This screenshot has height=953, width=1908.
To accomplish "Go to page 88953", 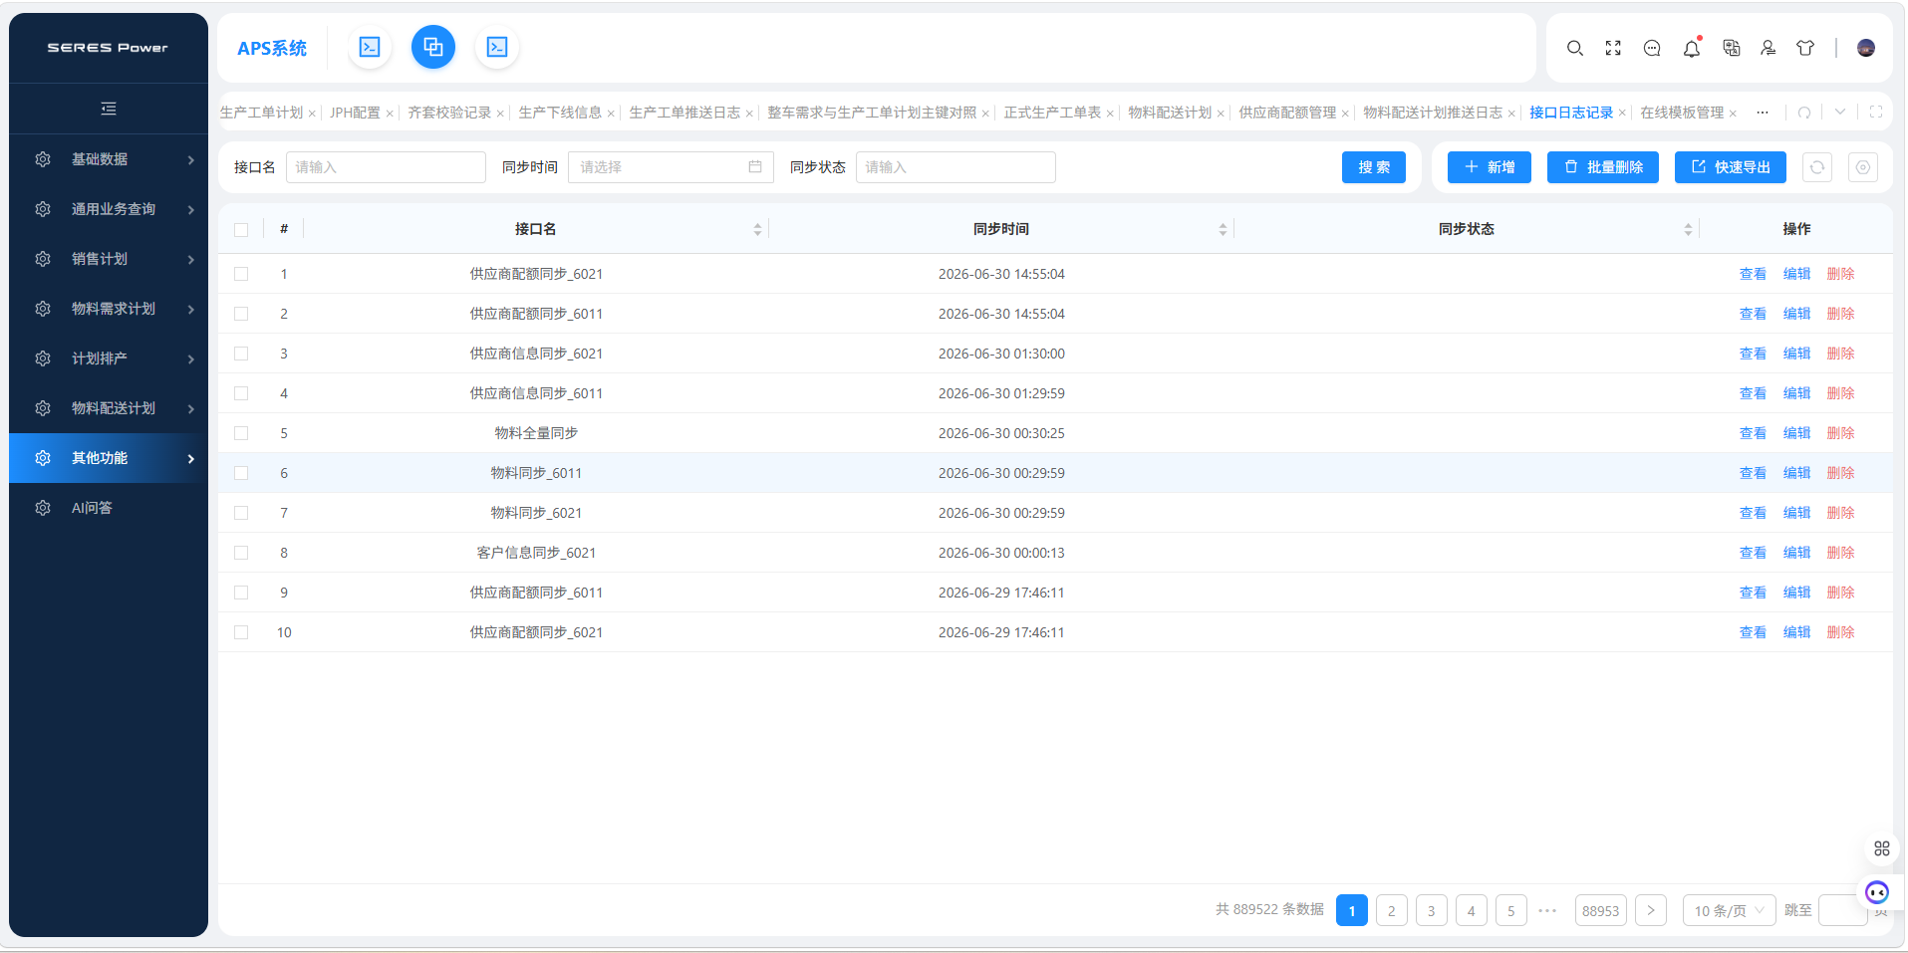I will pyautogui.click(x=1600, y=910).
